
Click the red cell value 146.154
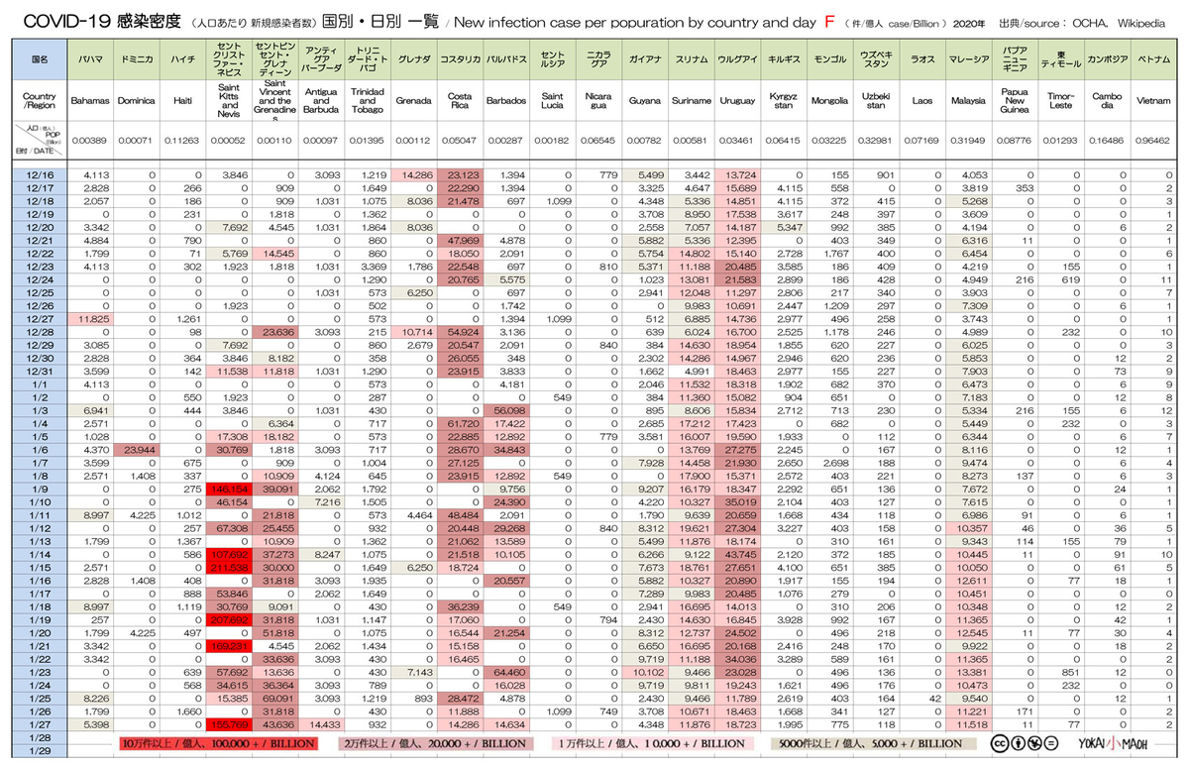(x=228, y=488)
